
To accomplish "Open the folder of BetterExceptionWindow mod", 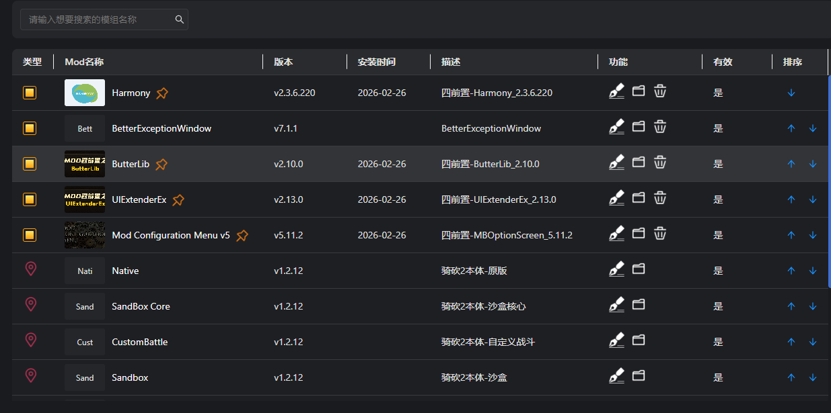I will point(639,126).
